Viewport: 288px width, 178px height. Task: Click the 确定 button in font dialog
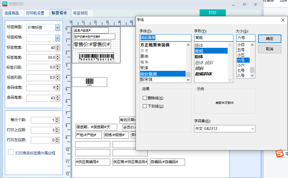(x=269, y=39)
